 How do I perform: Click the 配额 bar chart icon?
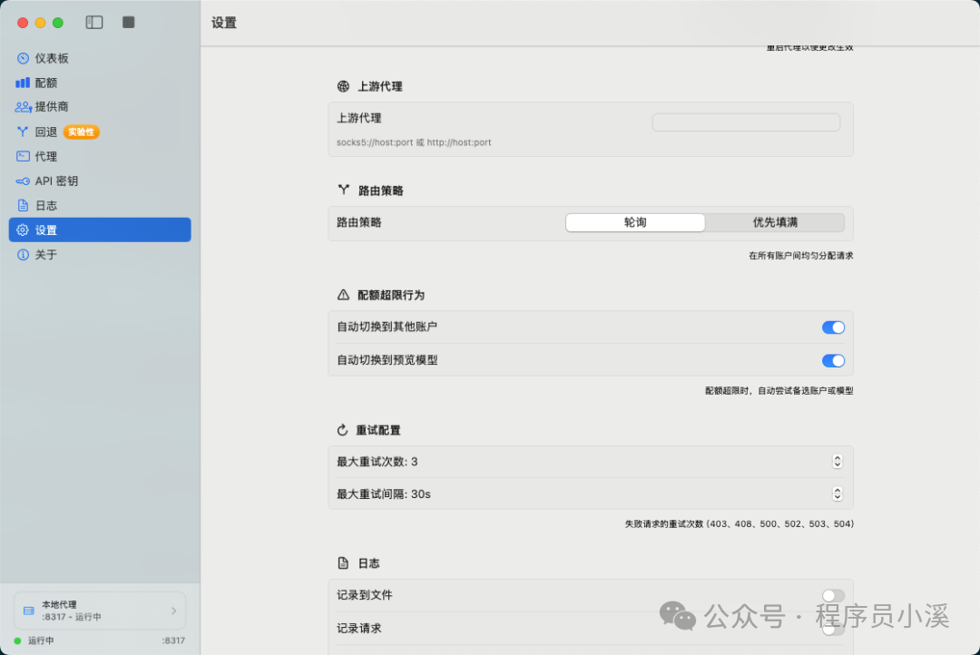pyautogui.click(x=23, y=83)
